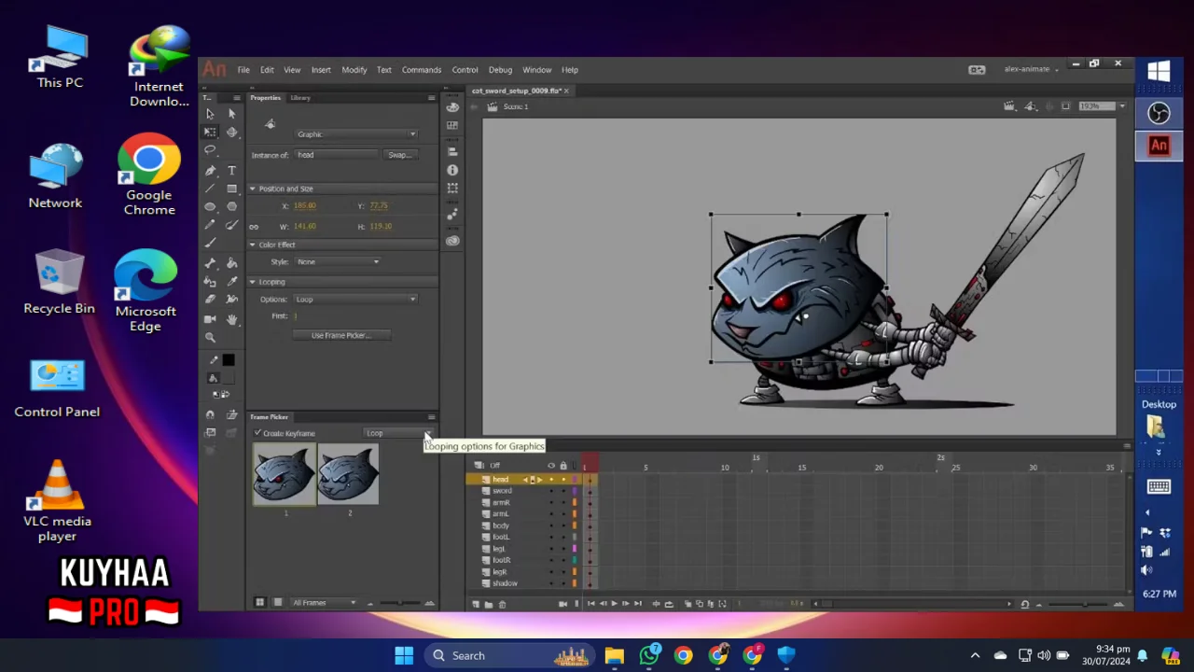Viewport: 1194px width, 672px height.
Task: Select the PolyStar tool
Action: coord(231,207)
